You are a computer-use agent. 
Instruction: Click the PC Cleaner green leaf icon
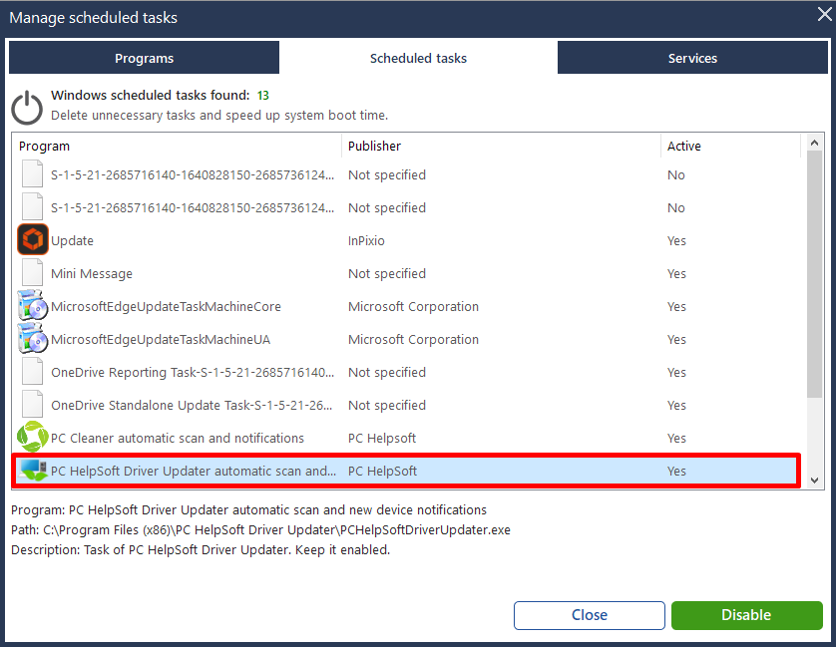tap(33, 437)
